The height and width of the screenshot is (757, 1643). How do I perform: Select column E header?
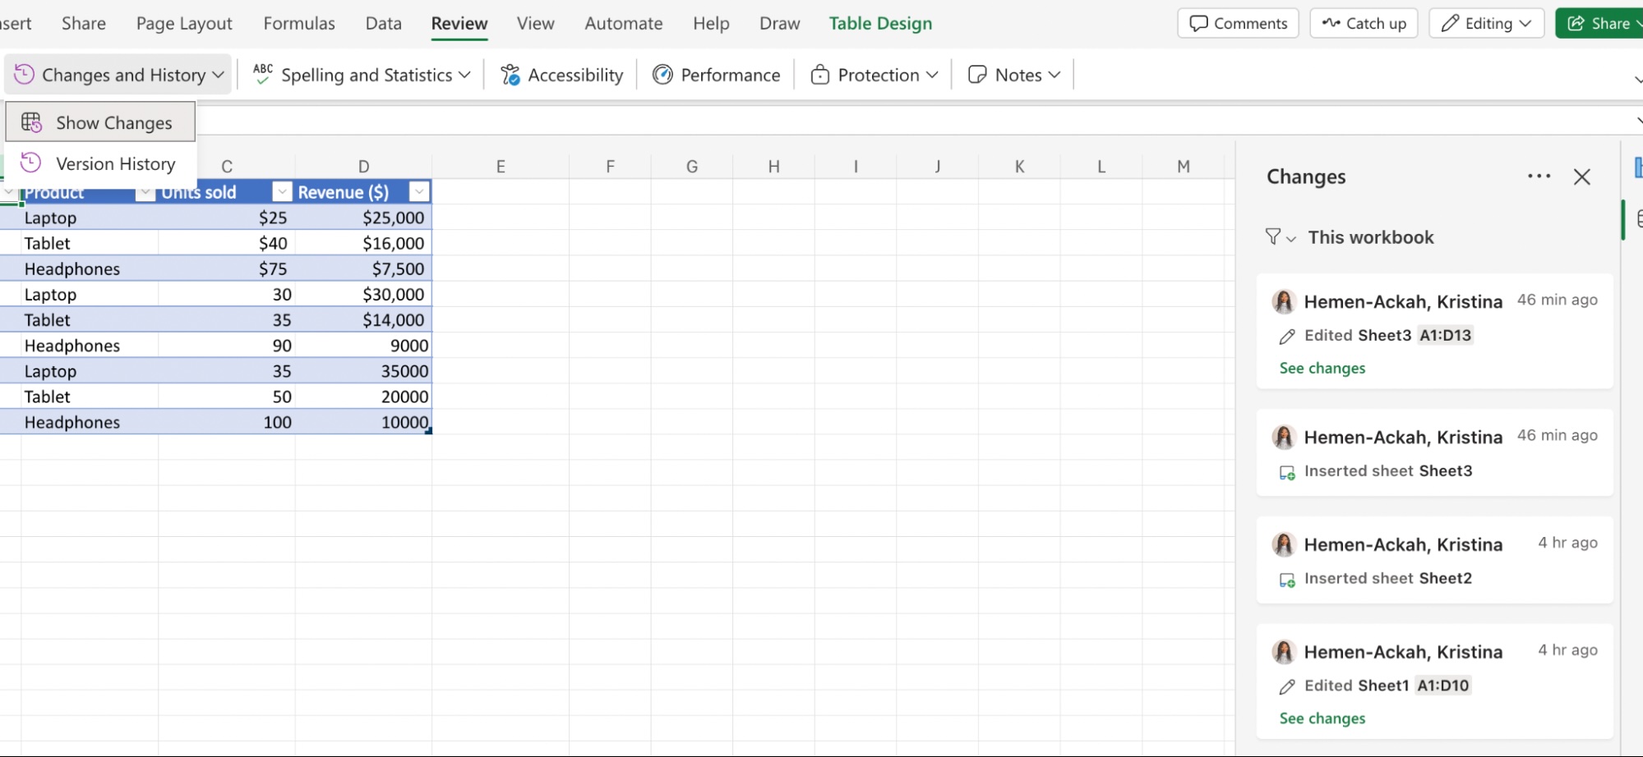[501, 167]
